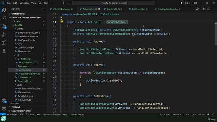Open the View menu
The width and height of the screenshot is (217, 122).
(34, 3)
